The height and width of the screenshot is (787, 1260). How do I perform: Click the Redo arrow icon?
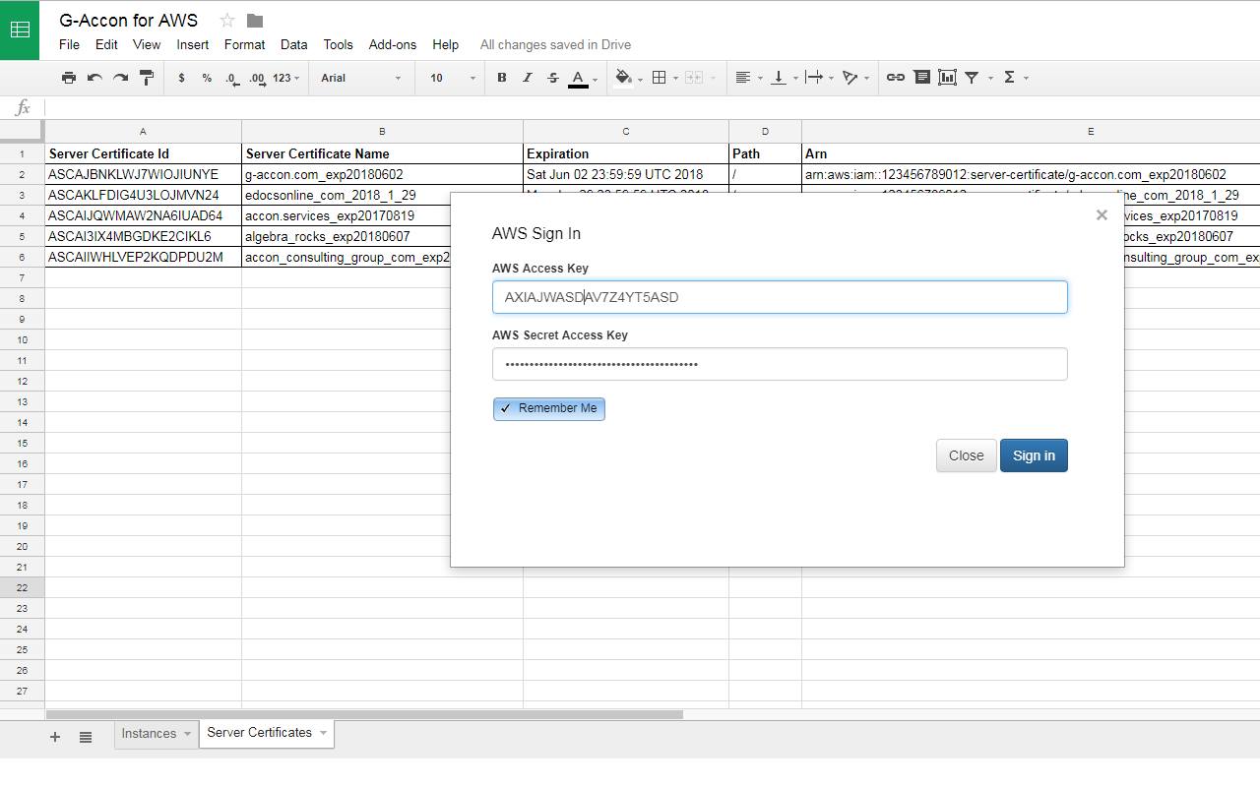point(120,78)
